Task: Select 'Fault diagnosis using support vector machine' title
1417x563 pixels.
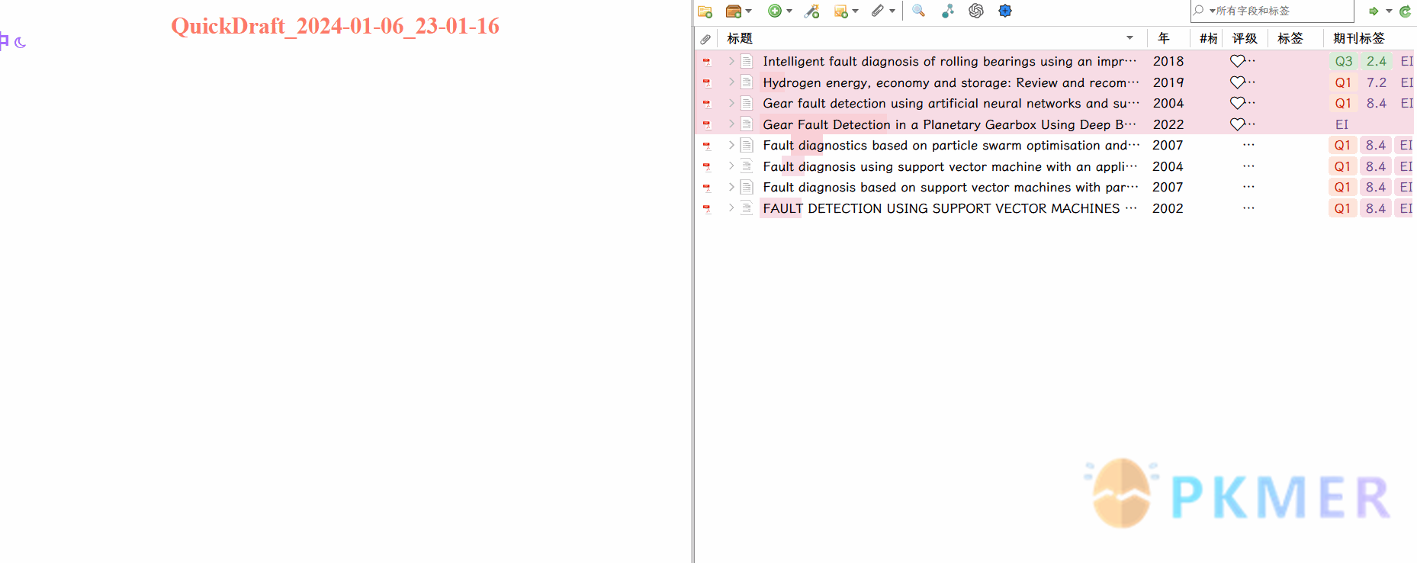Action: coord(949,166)
